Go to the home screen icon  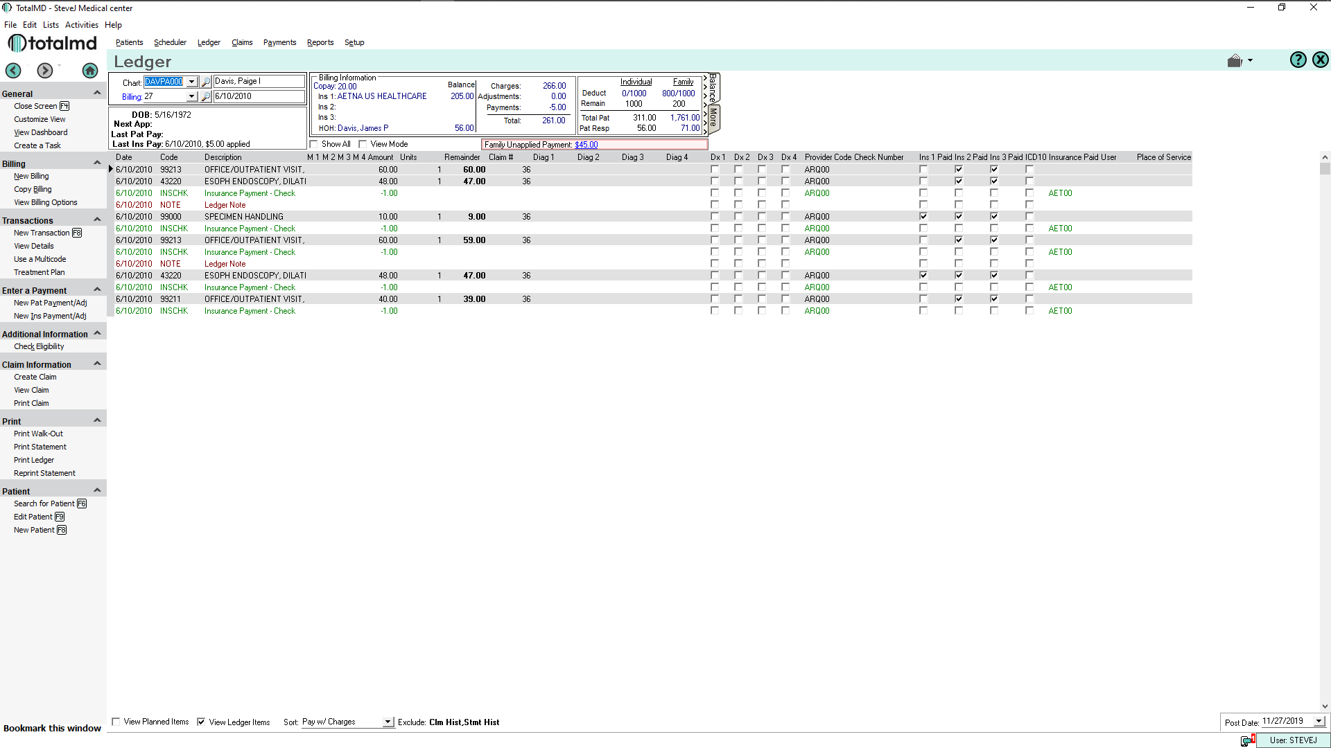(x=90, y=70)
